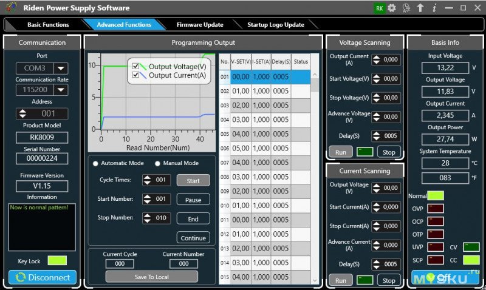Click the programming table scrollbar down arrow
Image resolution: width=486 pixels, height=290 pixels.
point(315,280)
